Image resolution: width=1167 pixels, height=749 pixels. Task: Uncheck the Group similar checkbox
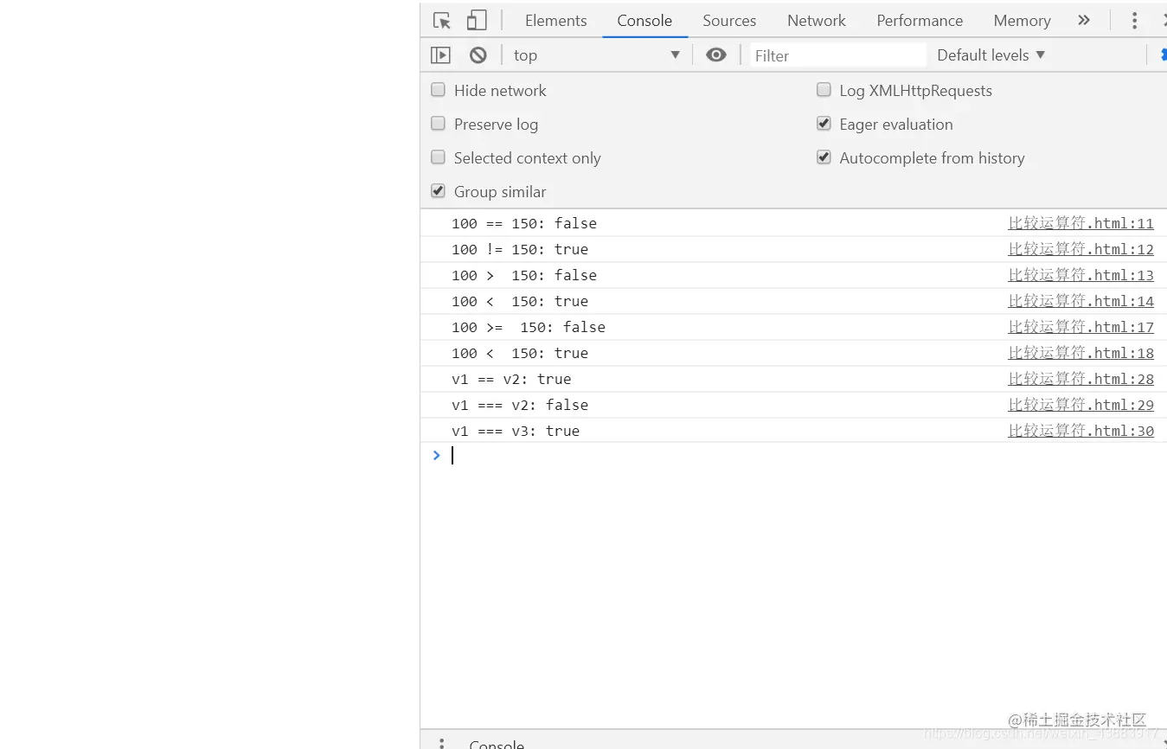439,191
